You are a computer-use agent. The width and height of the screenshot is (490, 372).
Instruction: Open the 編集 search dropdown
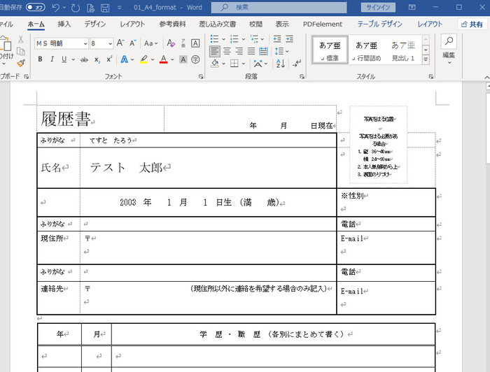[x=449, y=50]
